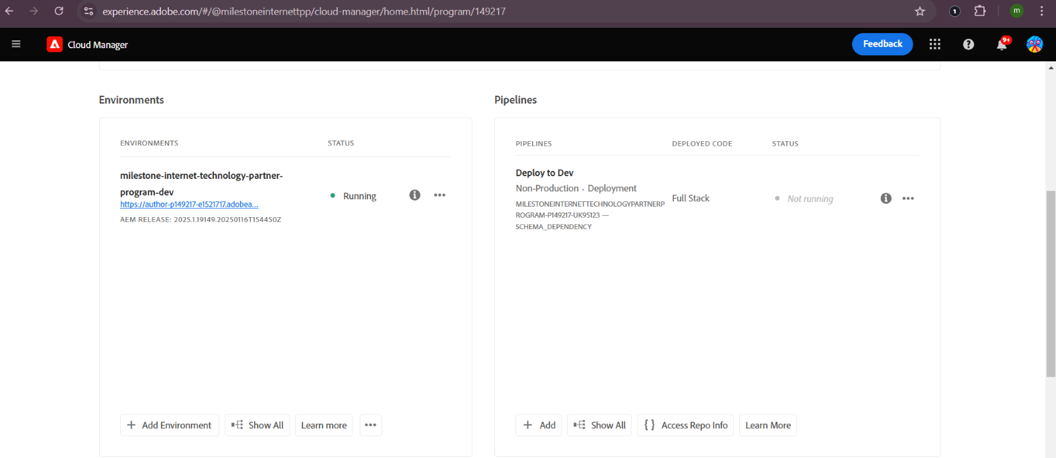The image size is (1056, 458).
Task: Click the Cloud Manager title
Action: pyautogui.click(x=98, y=45)
